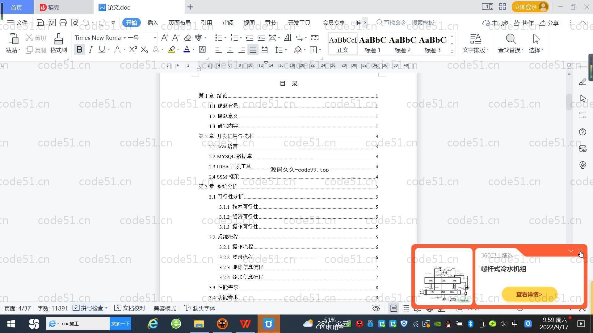
Task: Expand quick access toolbar customize arrow
Action: coord(113,23)
